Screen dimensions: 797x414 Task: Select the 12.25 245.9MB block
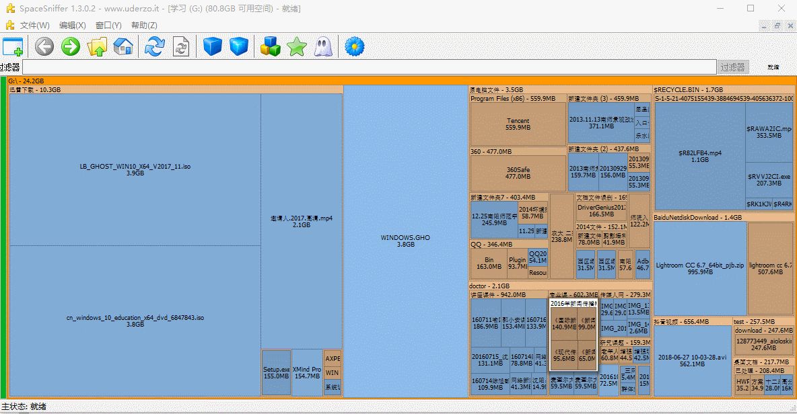pyautogui.click(x=494, y=220)
